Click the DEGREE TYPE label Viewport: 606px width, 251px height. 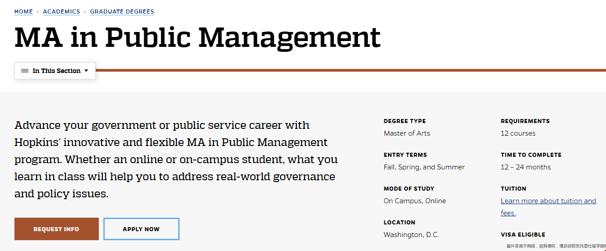[405, 121]
